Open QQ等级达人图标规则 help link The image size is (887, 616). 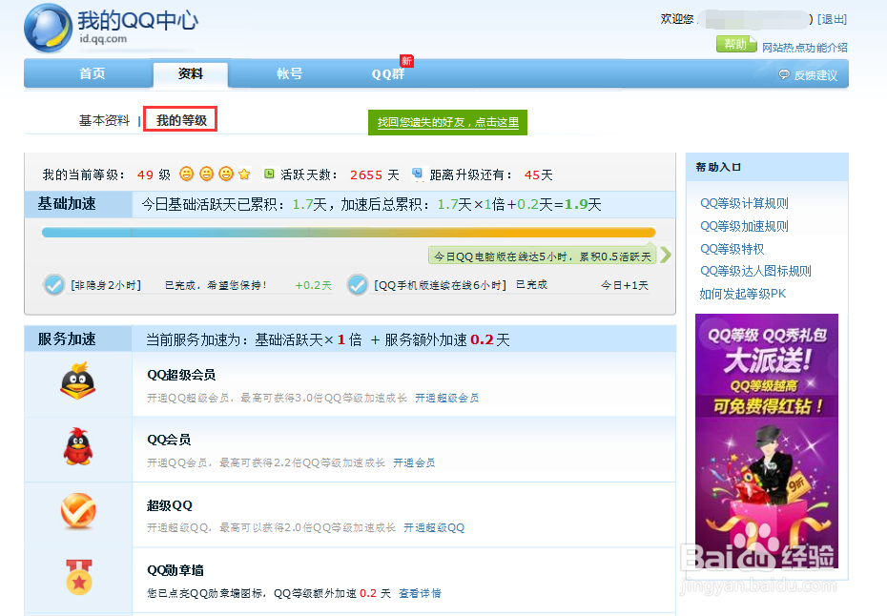coord(755,271)
